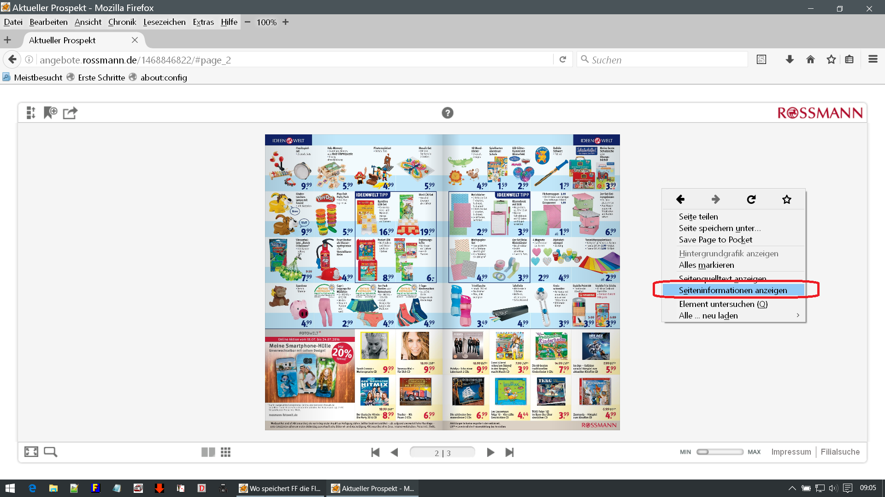Select 'Seiteninformationen anzeigen' in context menu
The width and height of the screenshot is (885, 497).
point(733,290)
